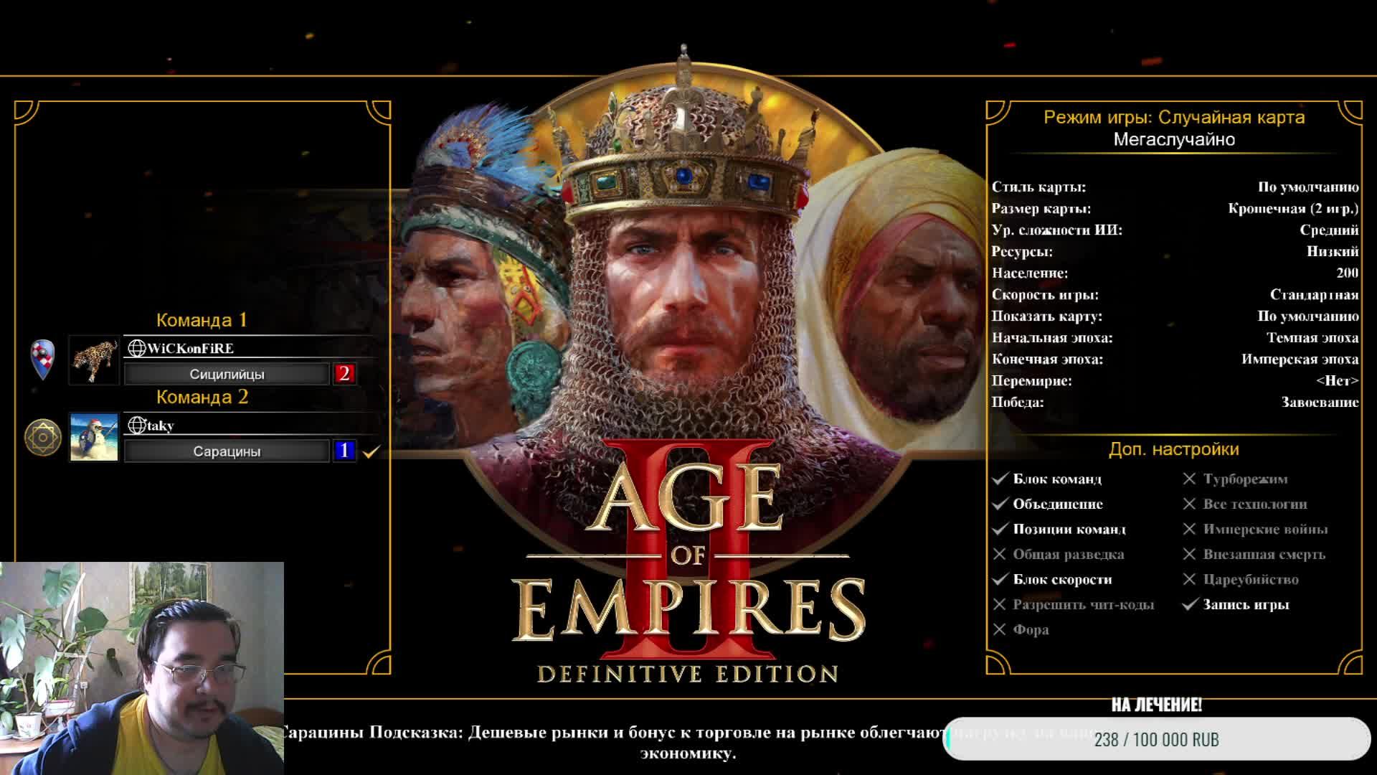
Task: Click the Sicilians shield emblem icon
Action: coord(43,359)
